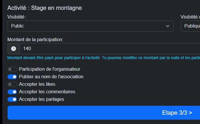This screenshot has height=124, width=200.
Task: Proceed with the Etape 3/3 button
Action: pyautogui.click(x=104, y=113)
